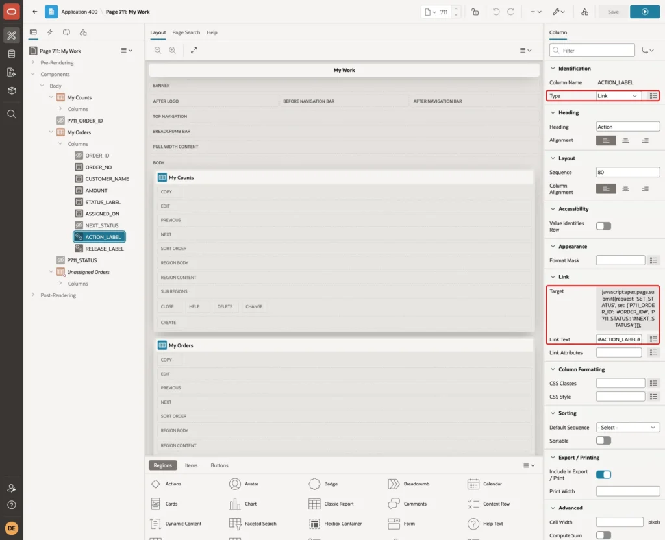Open Default Sequence select dropdown
665x540 pixels.
[x=628, y=427]
